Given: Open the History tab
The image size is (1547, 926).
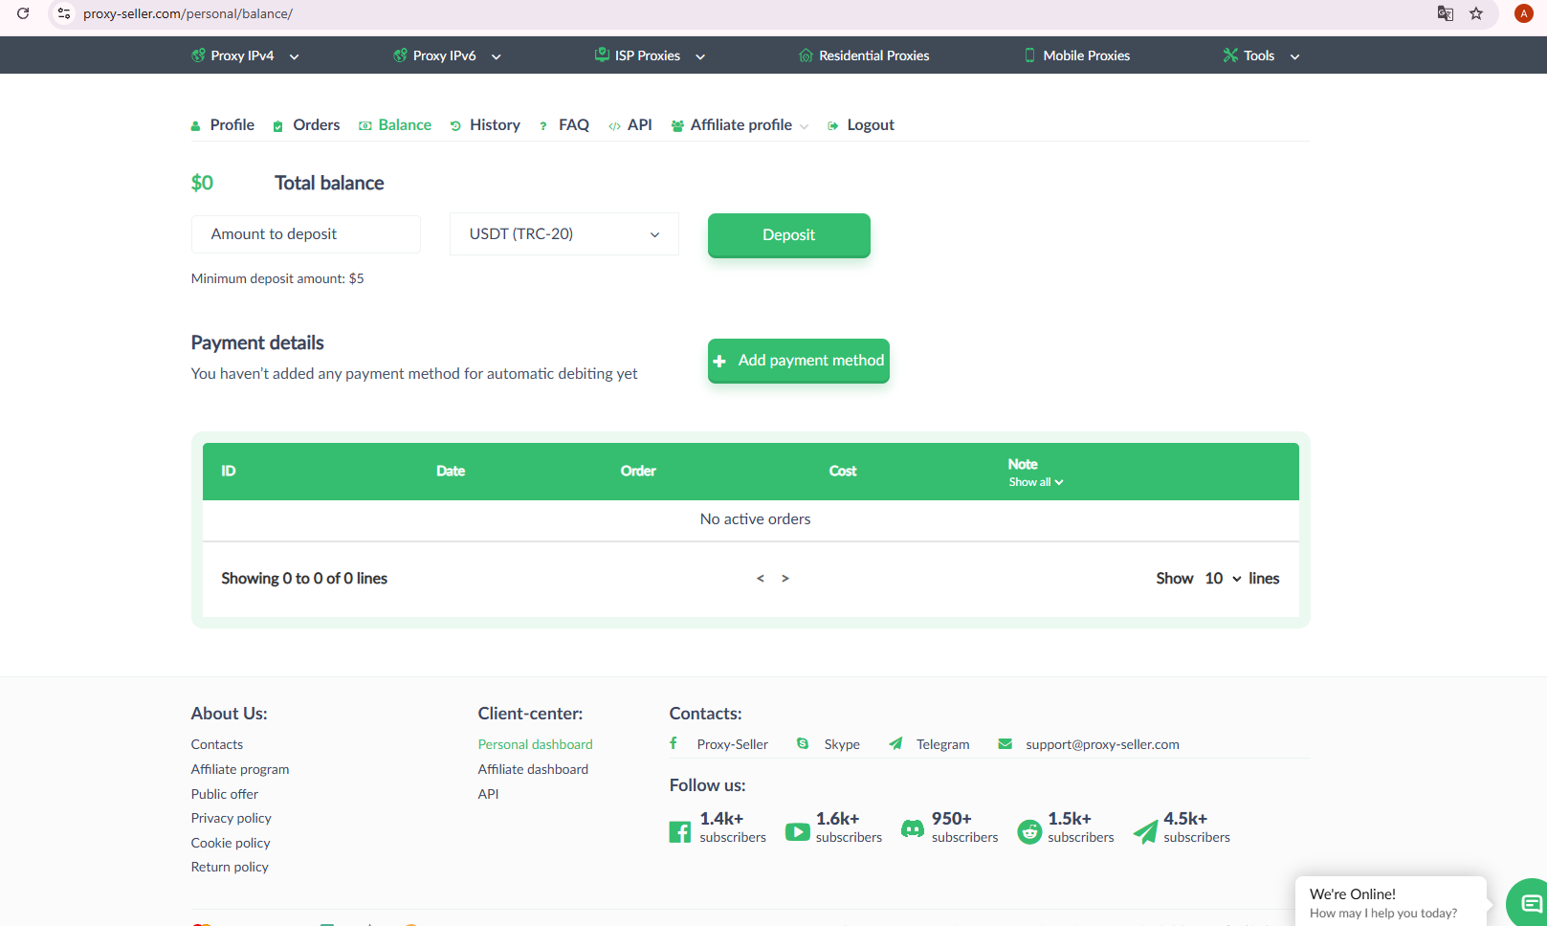Looking at the screenshot, I should coord(495,125).
